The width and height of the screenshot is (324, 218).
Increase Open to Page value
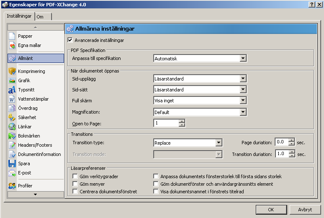[x=182, y=121]
